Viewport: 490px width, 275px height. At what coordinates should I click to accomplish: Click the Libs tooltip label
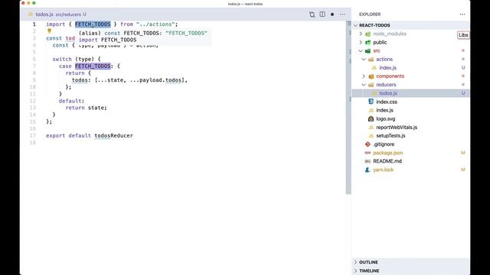463,35
